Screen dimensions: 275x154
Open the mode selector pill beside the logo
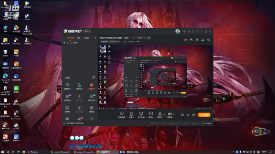tap(87, 31)
